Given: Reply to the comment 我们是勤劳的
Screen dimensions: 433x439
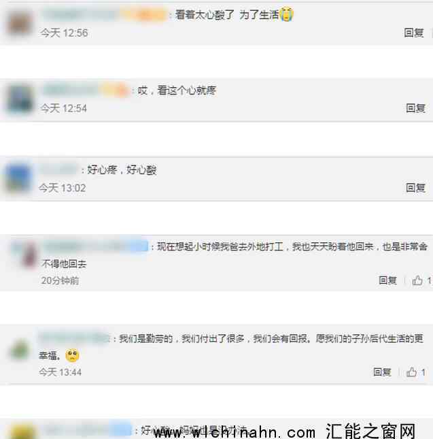Looking at the screenshot, I should [x=382, y=372].
